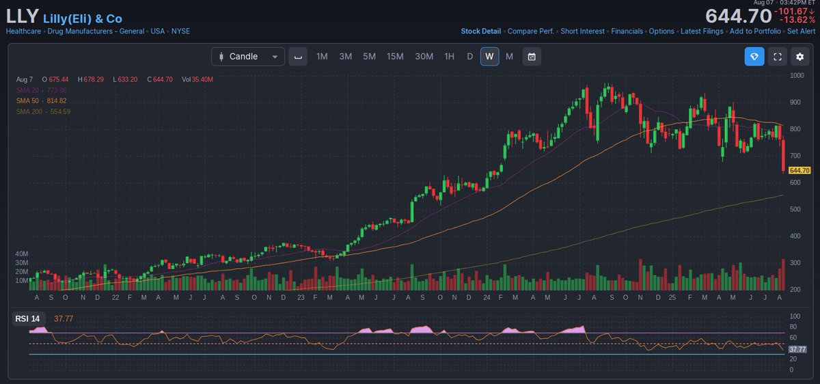Click the L 633.20 low value
This screenshot has width=820, height=384.
point(125,80)
